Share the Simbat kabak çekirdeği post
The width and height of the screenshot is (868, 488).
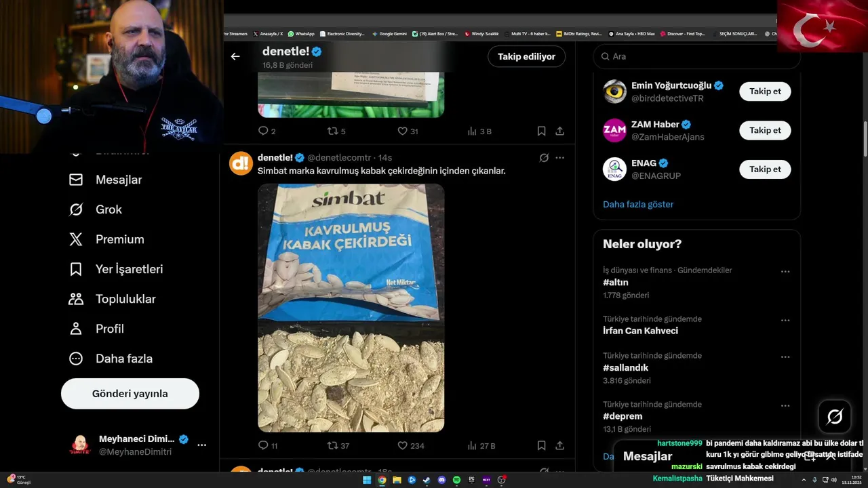point(560,445)
